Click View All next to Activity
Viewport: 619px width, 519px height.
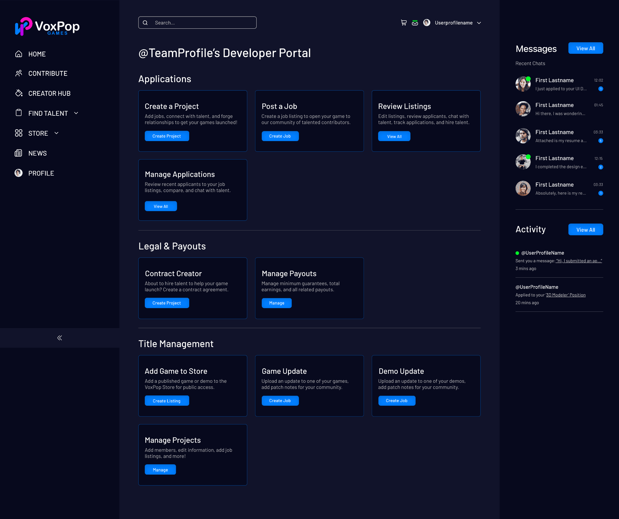pos(585,230)
